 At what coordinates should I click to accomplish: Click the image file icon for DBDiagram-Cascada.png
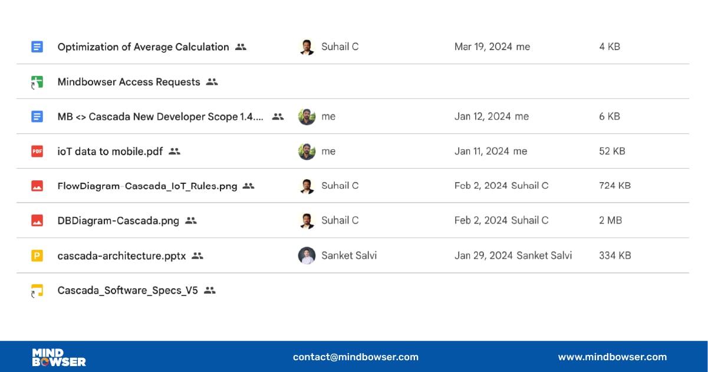pos(37,220)
